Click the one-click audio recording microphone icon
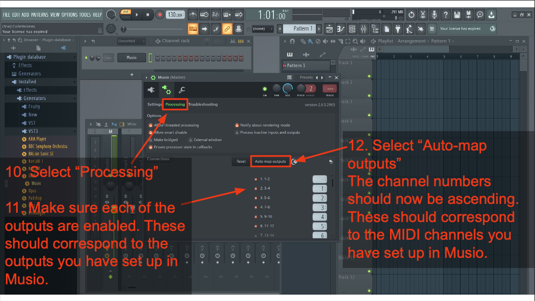The height and width of the screenshot is (301, 535). (434, 15)
